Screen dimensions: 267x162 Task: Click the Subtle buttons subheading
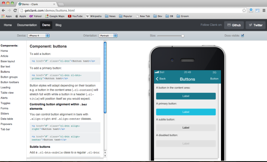pos(40,147)
